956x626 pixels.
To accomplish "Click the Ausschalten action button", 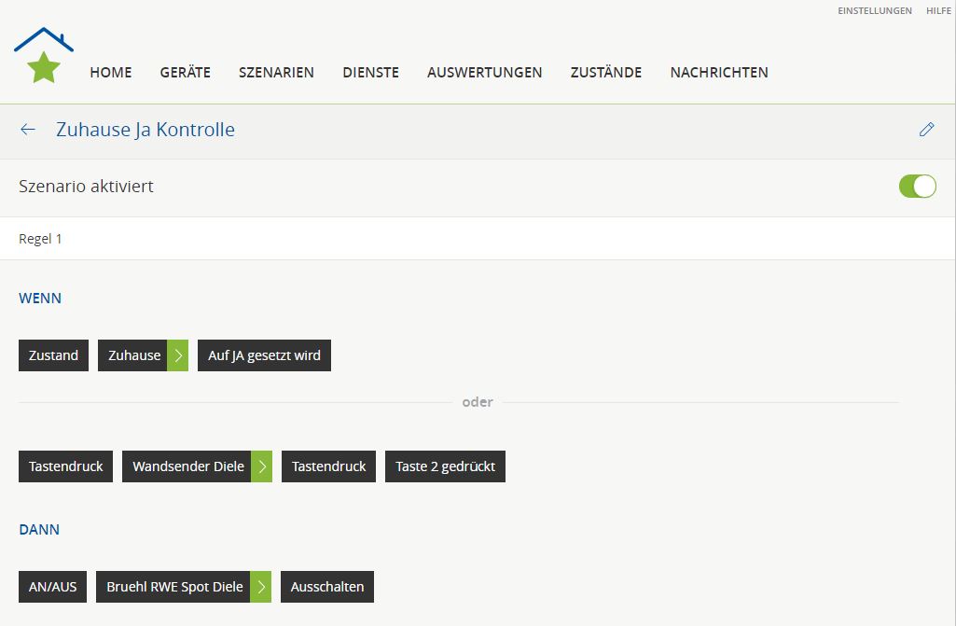I will (x=326, y=587).
